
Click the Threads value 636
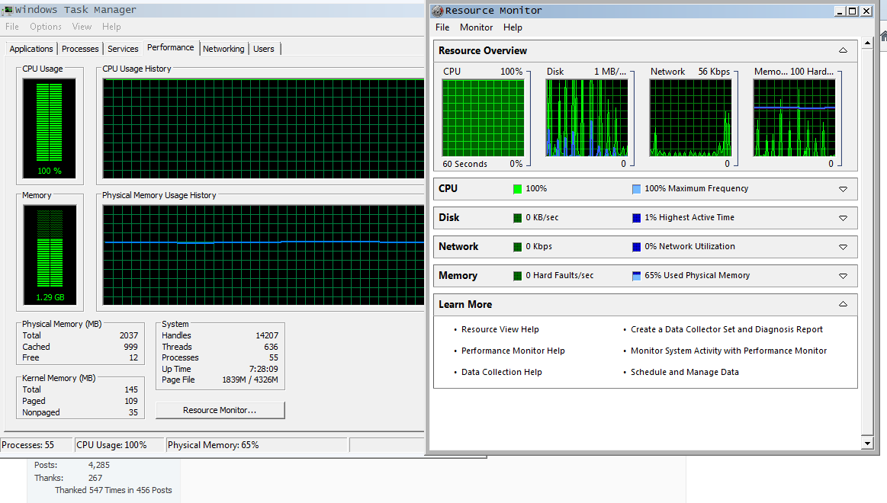click(271, 347)
